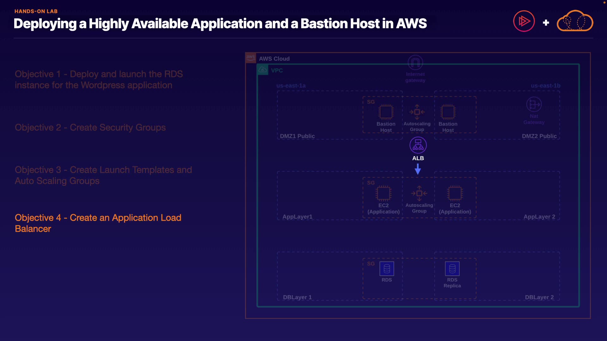Viewport: 607px width, 341px height.
Task: Select Objective 1 RDS instance text
Action: pyautogui.click(x=99, y=80)
